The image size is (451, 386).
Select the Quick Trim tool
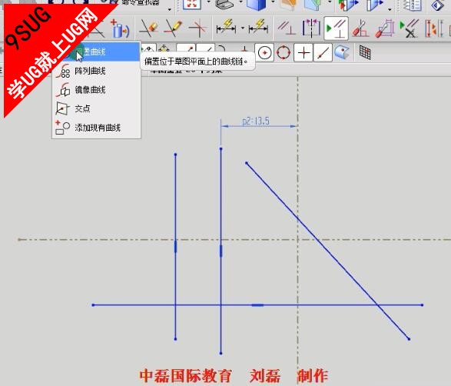click(x=148, y=28)
